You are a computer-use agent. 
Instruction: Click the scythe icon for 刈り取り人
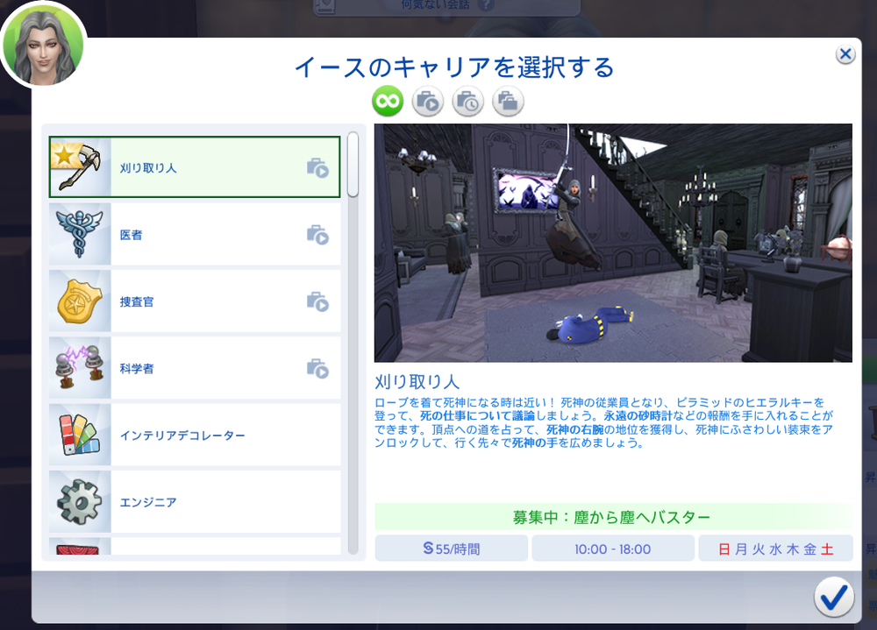click(x=80, y=167)
